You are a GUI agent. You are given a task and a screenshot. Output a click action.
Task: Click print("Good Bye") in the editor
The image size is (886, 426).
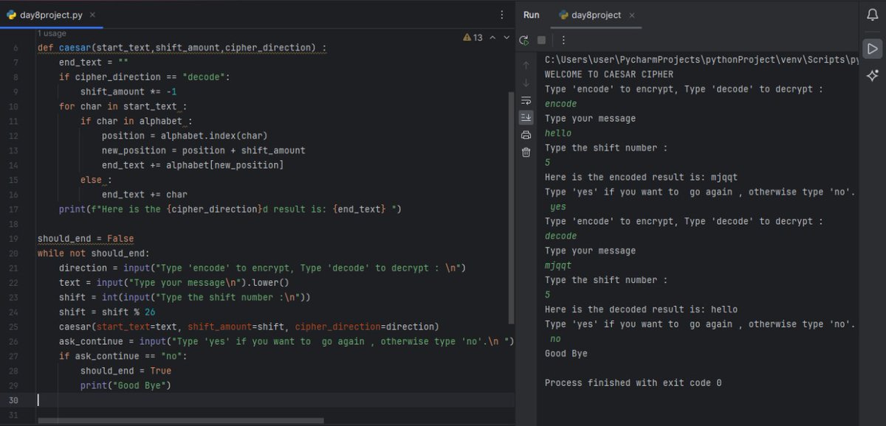point(126,385)
